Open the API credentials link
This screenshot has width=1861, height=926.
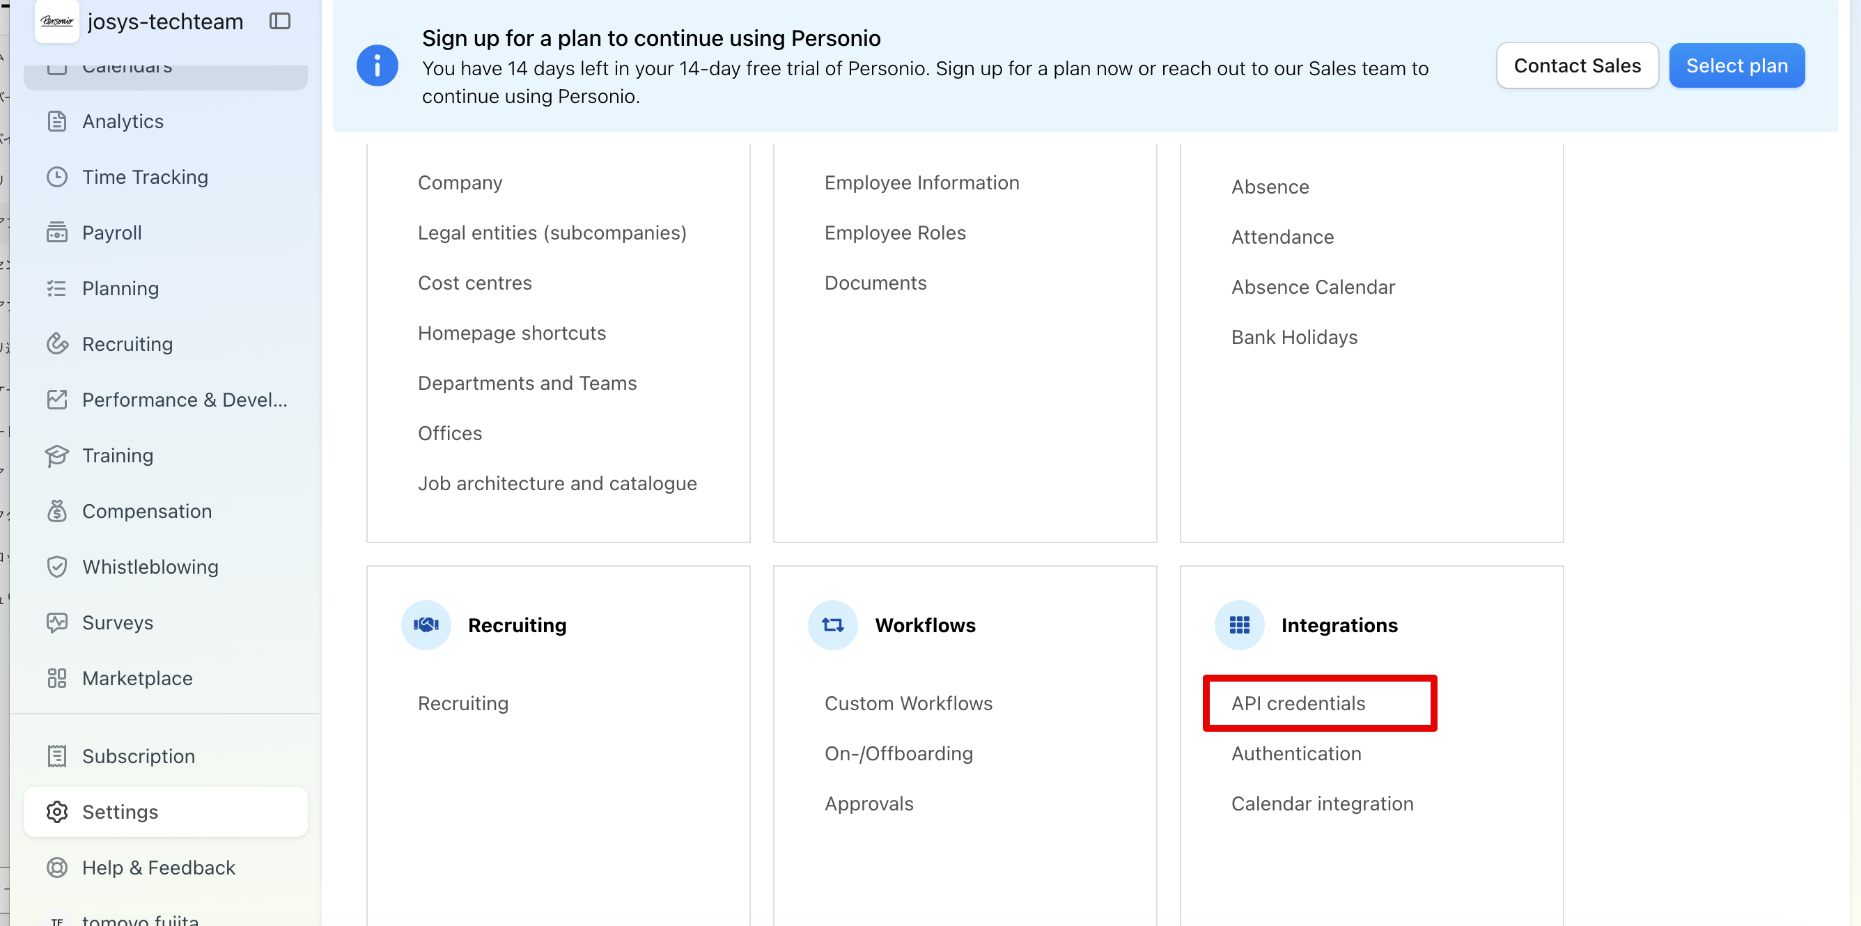click(1298, 703)
